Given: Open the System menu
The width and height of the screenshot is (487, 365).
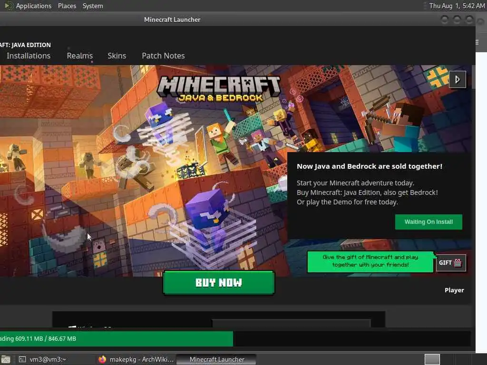Looking at the screenshot, I should point(93,6).
